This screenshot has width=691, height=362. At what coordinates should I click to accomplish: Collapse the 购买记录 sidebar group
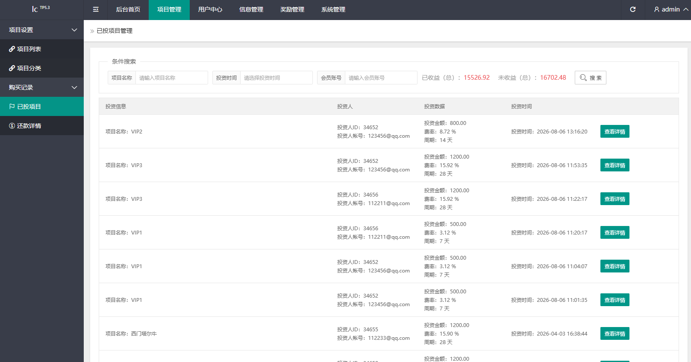point(42,87)
